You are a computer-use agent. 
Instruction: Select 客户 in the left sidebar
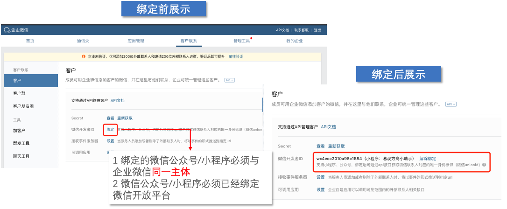[31, 80]
